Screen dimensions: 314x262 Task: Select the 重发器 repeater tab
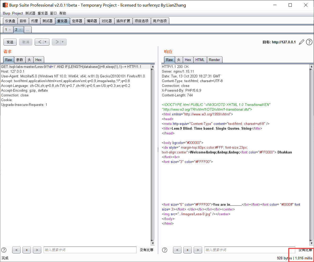point(62,21)
